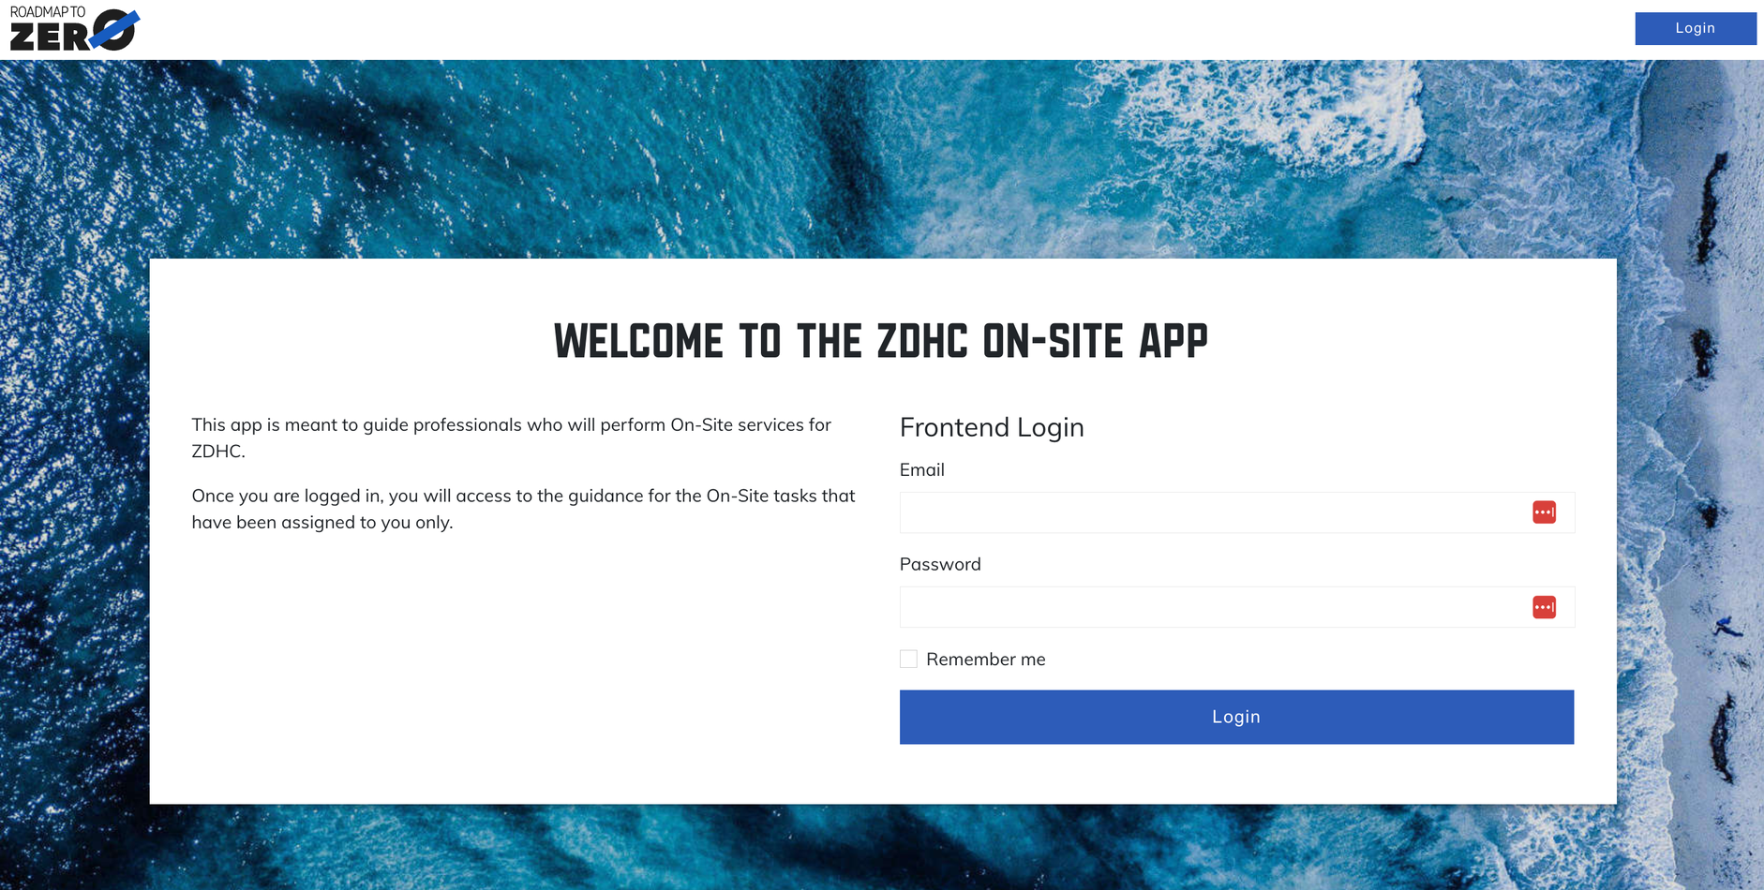
Task: Click the password manager icon in Password field
Action: tap(1544, 607)
